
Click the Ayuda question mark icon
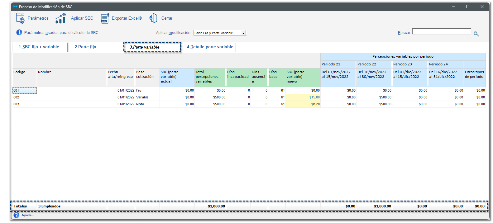17,215
